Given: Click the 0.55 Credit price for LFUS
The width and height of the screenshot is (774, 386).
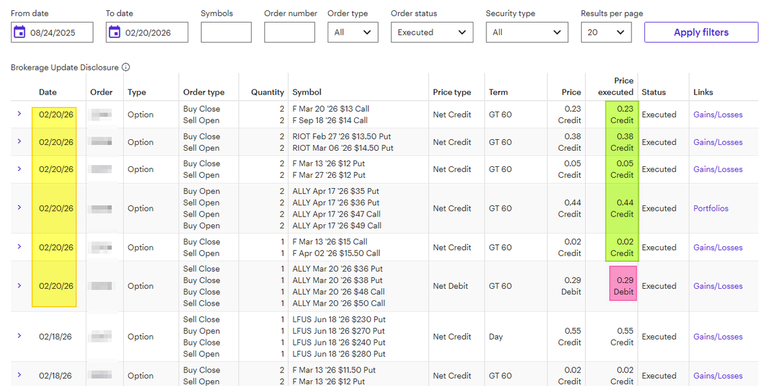Looking at the screenshot, I should [570, 336].
